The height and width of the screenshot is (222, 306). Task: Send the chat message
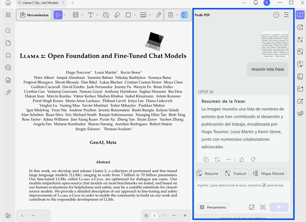point(279,207)
